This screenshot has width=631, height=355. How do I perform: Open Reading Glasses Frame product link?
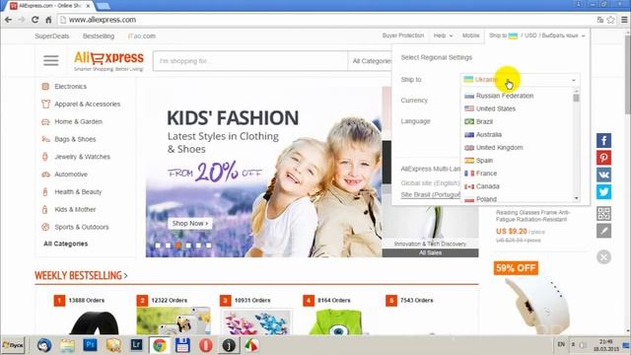[532, 216]
